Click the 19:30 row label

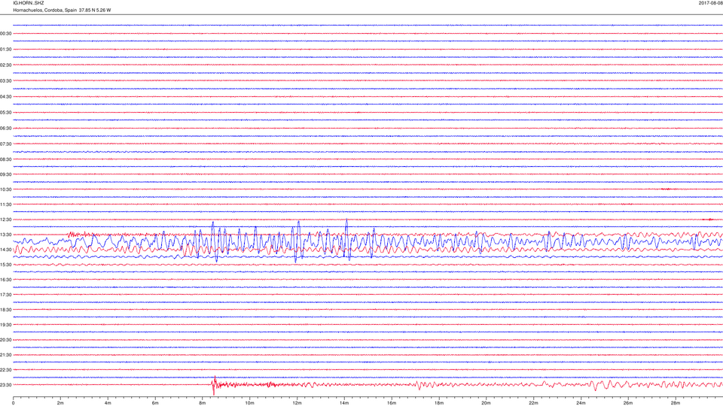click(x=5, y=325)
